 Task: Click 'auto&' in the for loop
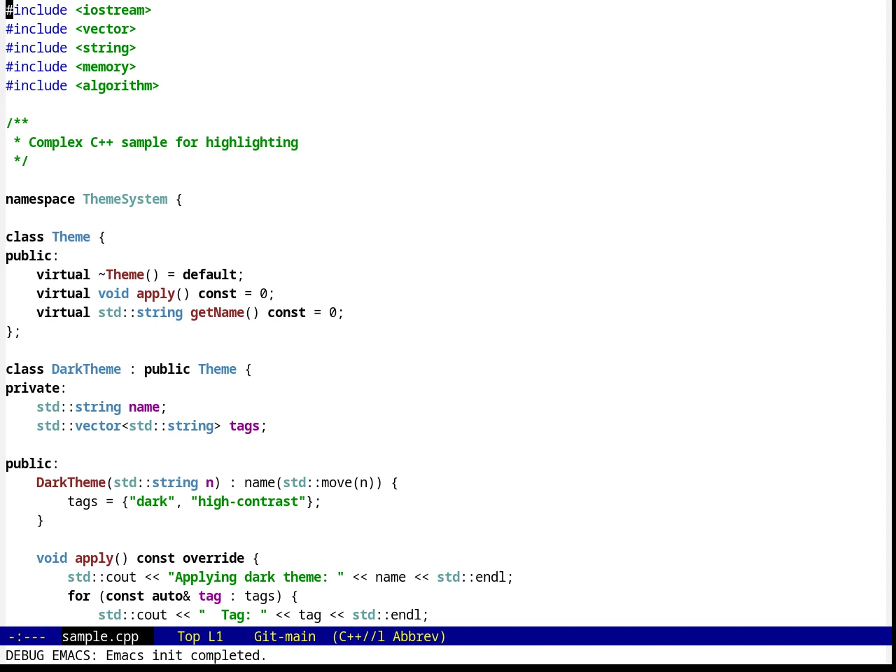click(171, 596)
